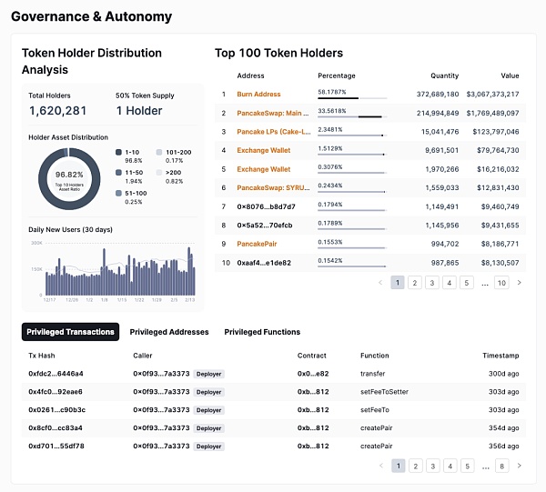
Task: Open the Burn Address holder link
Action: pyautogui.click(x=258, y=95)
